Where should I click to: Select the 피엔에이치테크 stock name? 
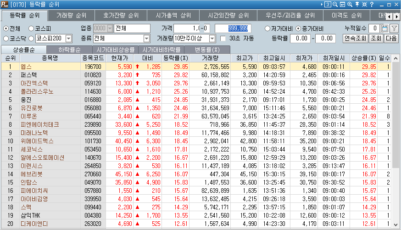[39, 124]
